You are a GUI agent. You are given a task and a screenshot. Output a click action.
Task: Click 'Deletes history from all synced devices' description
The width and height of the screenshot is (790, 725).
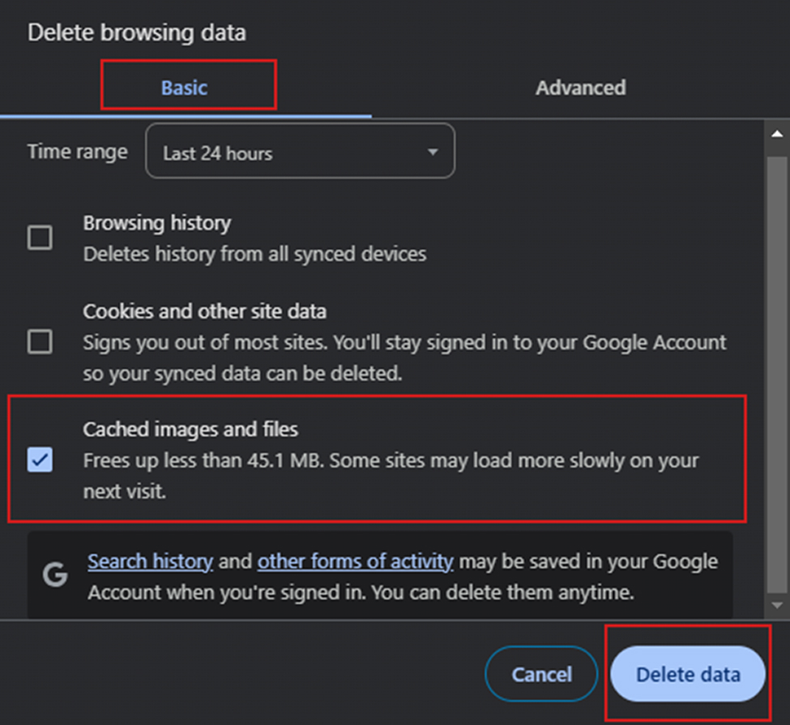tap(254, 254)
